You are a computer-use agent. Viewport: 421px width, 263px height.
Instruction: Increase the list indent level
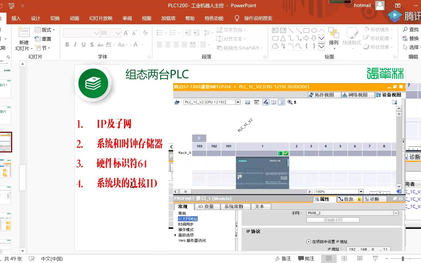[197, 33]
